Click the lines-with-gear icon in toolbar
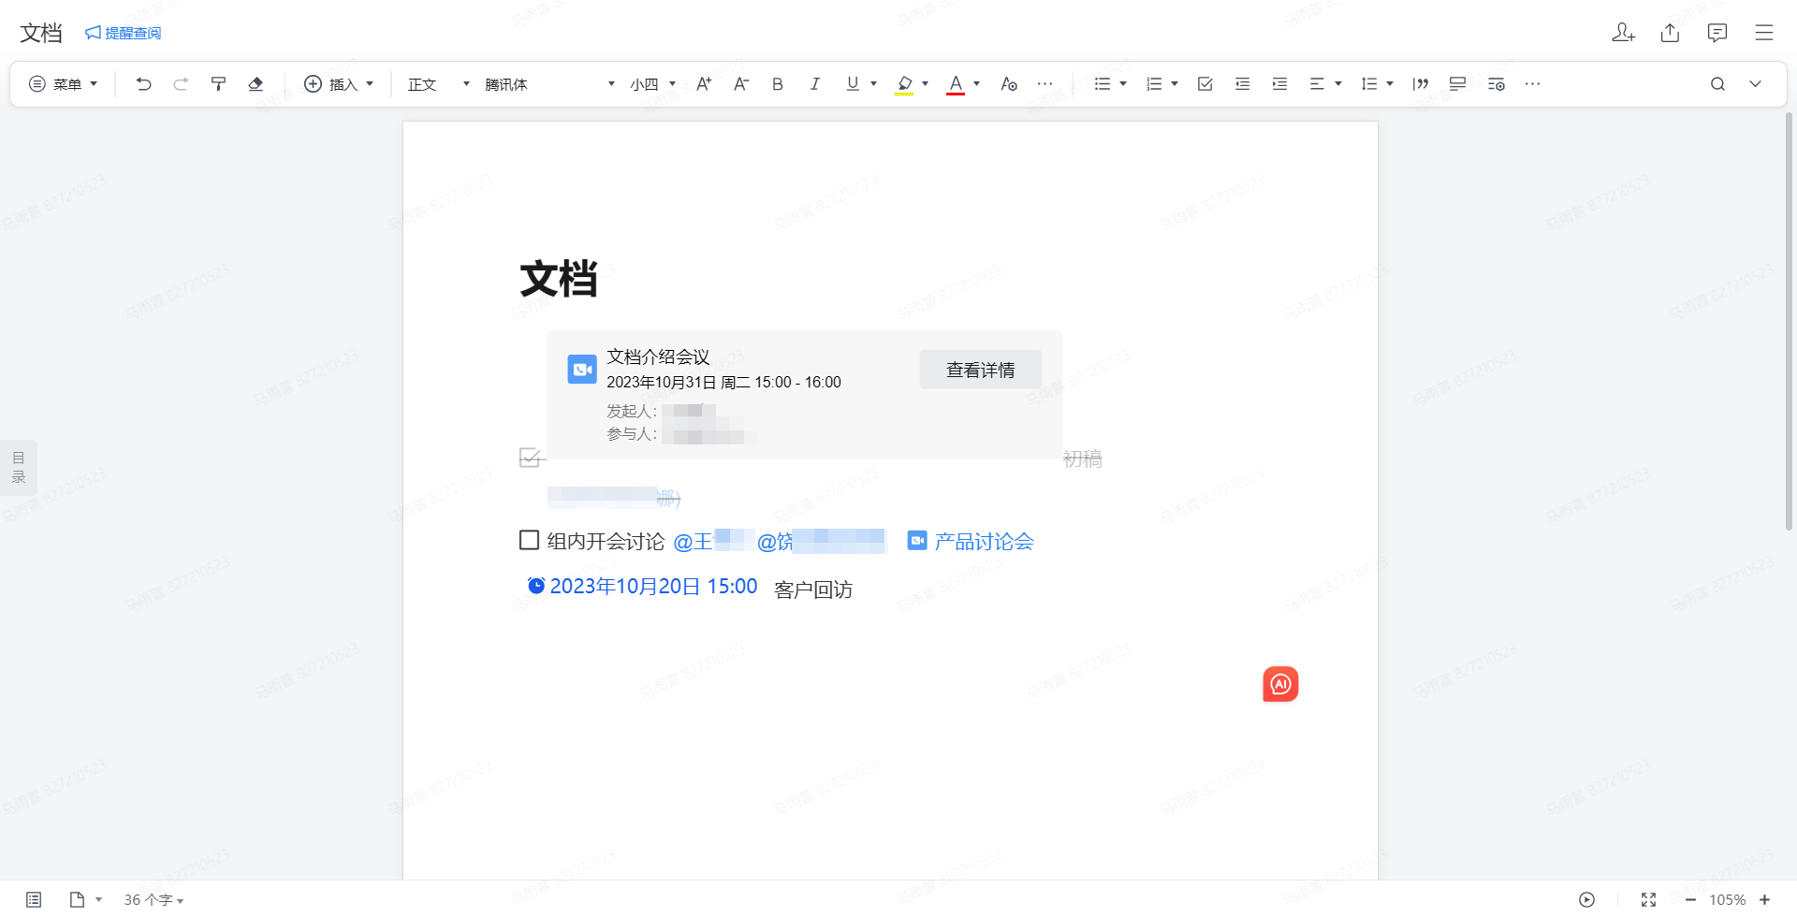 coord(1497,84)
